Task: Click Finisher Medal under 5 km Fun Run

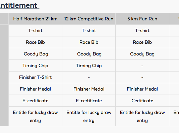Action: tap(142, 89)
